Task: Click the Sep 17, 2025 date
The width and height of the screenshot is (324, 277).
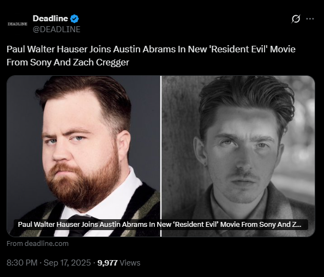Action: [67, 263]
